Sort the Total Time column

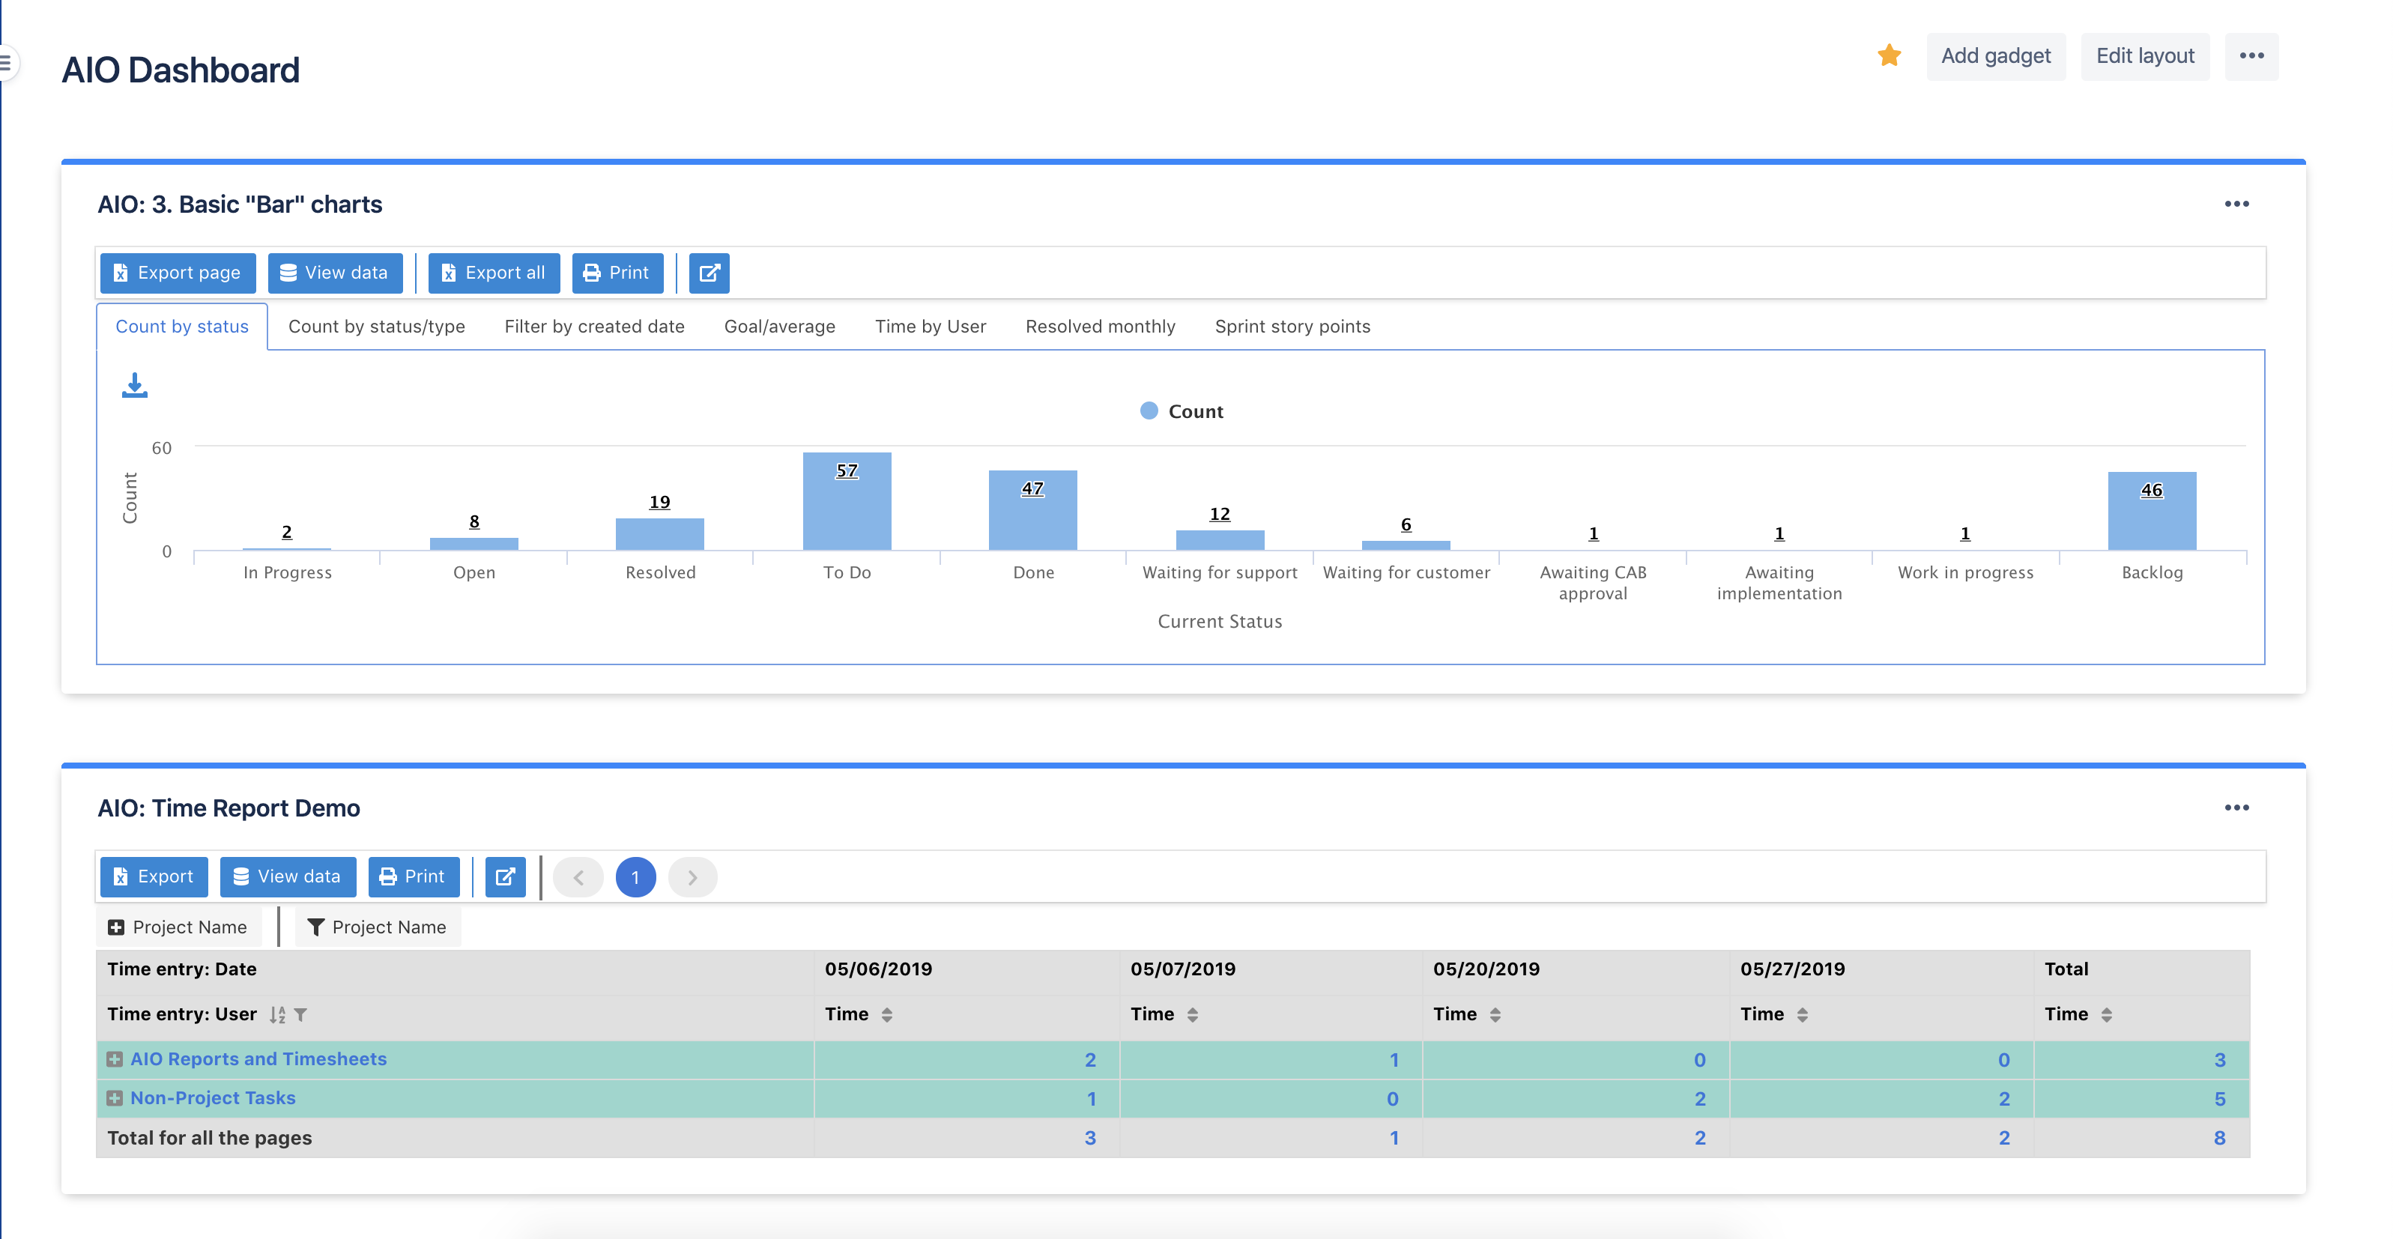tap(2107, 1014)
